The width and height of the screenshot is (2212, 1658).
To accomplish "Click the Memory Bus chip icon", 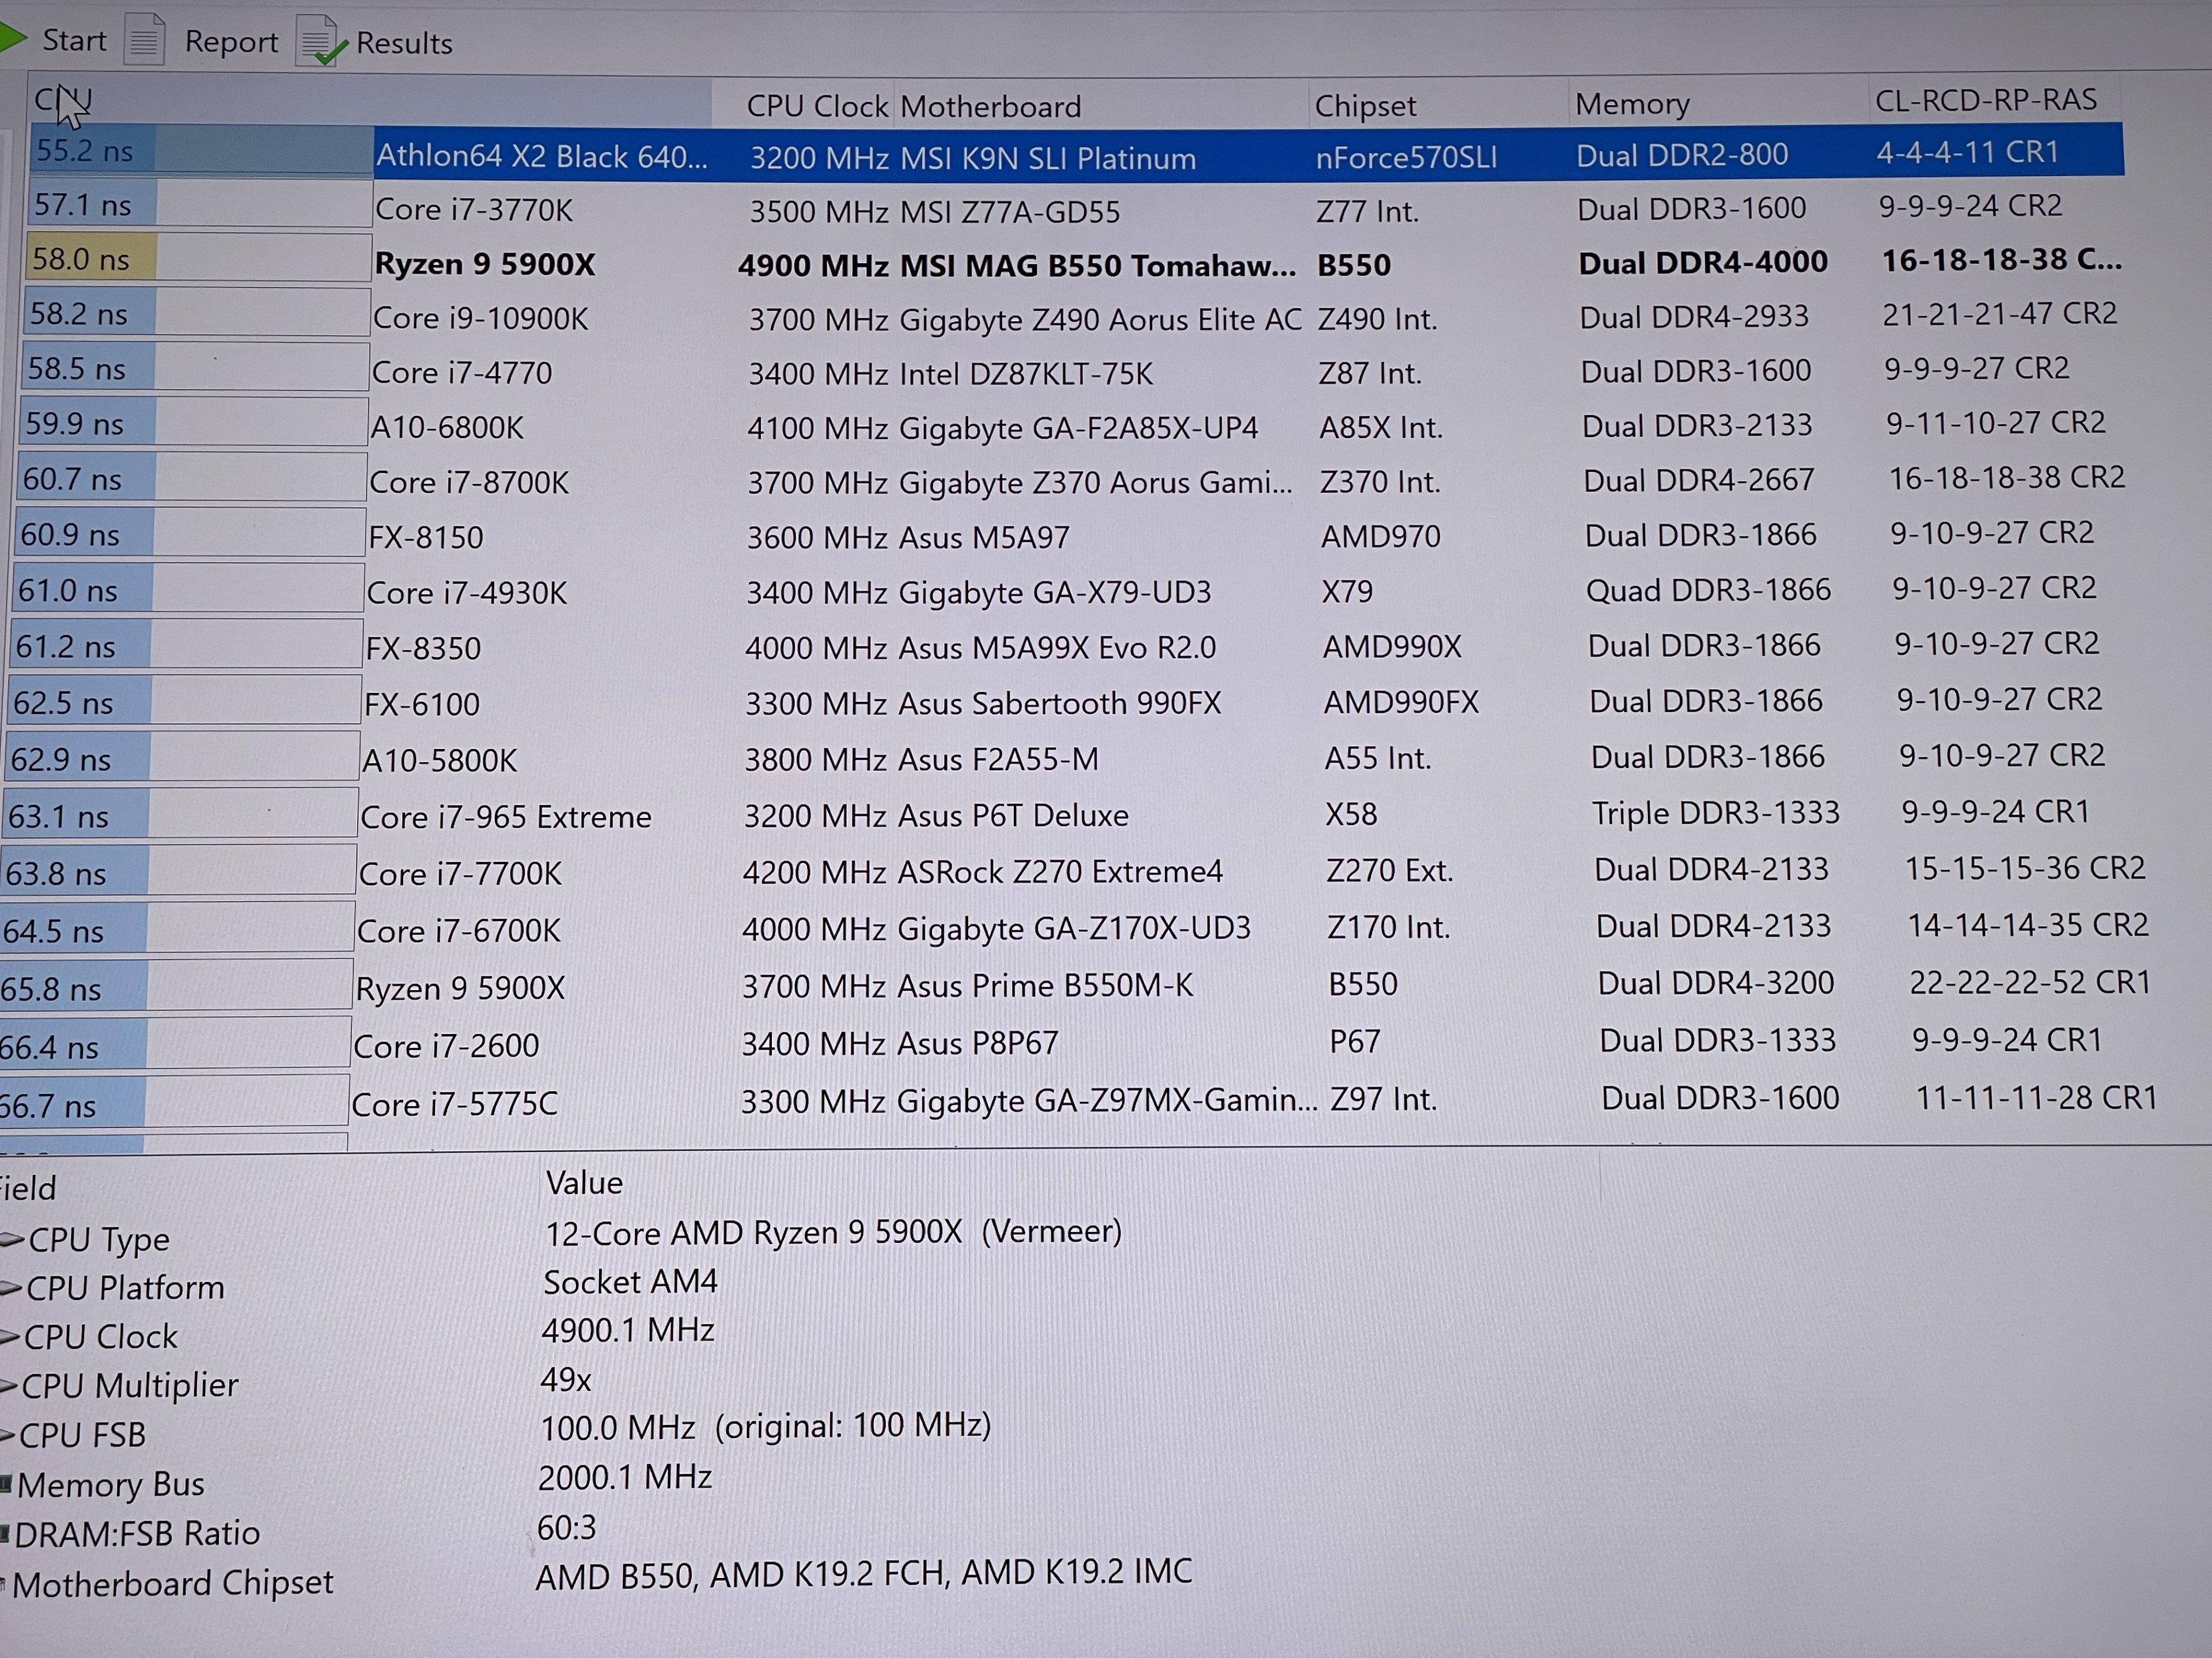I will (x=6, y=1484).
